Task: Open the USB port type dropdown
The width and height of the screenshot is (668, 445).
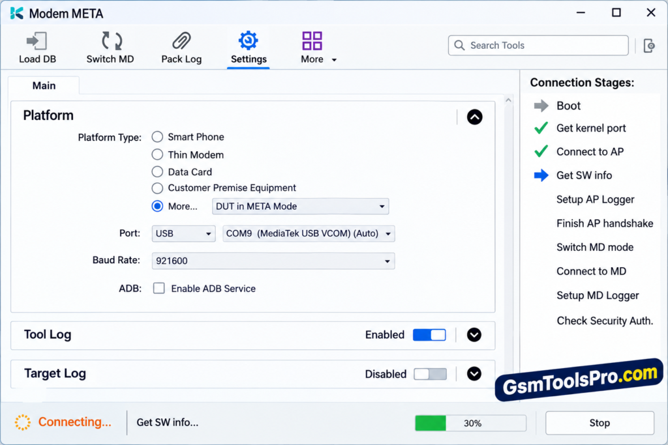Action: pyautogui.click(x=183, y=233)
